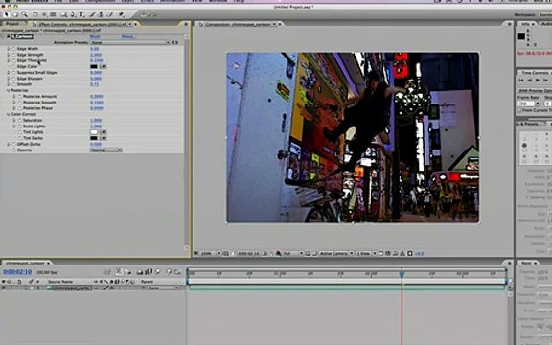
Task: Select the Paint panel tab
Action: [527, 263]
